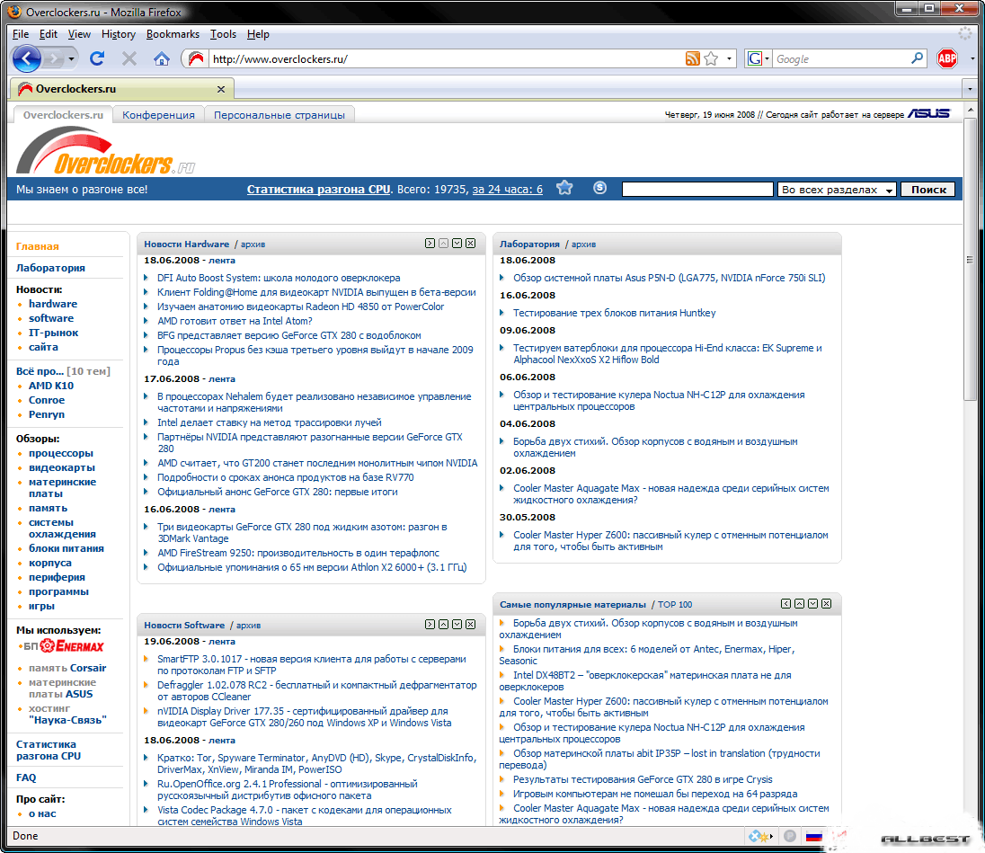Open the видеокарты reviews sidebar link

coord(61,468)
